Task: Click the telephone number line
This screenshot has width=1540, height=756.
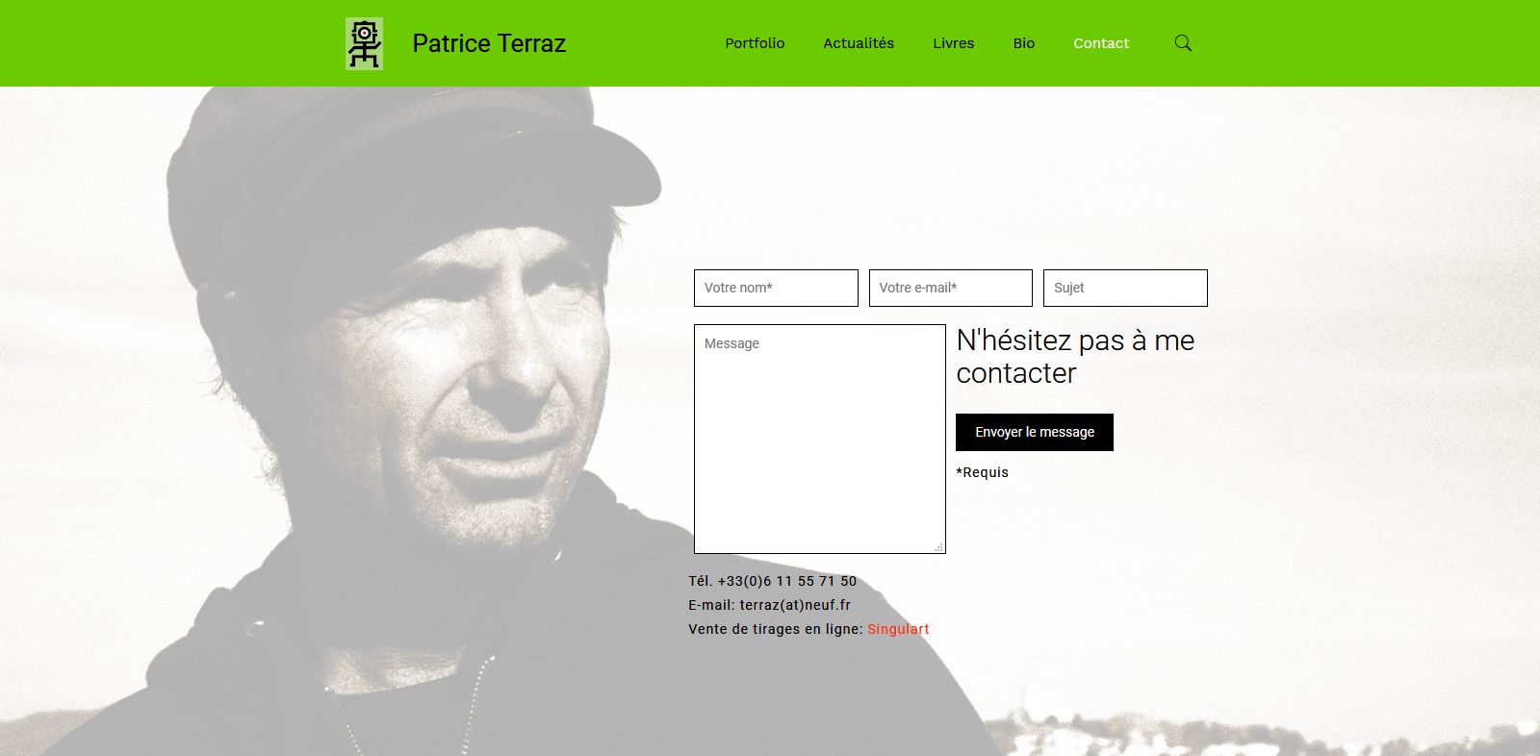Action: click(x=772, y=581)
